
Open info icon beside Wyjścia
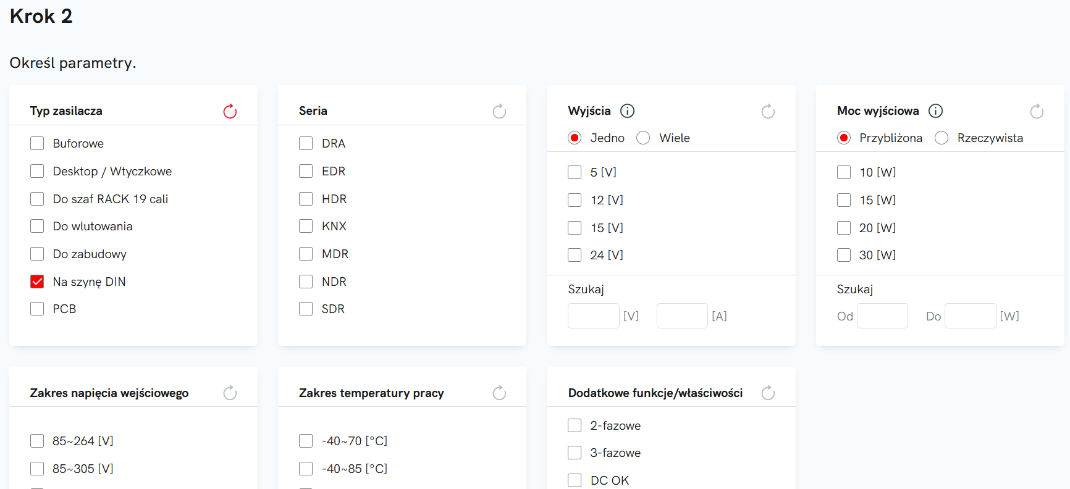(627, 111)
